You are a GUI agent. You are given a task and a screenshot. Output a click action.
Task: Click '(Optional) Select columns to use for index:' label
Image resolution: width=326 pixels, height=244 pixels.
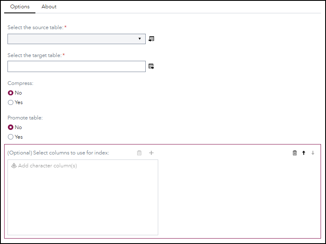click(58, 153)
